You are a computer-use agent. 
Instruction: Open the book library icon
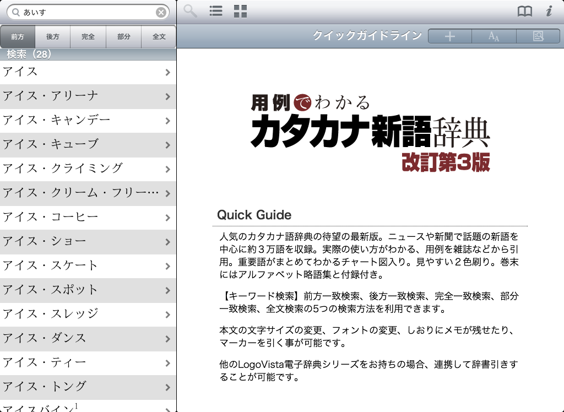525,12
